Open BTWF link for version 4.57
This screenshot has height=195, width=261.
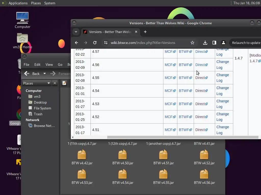tap(185, 52)
